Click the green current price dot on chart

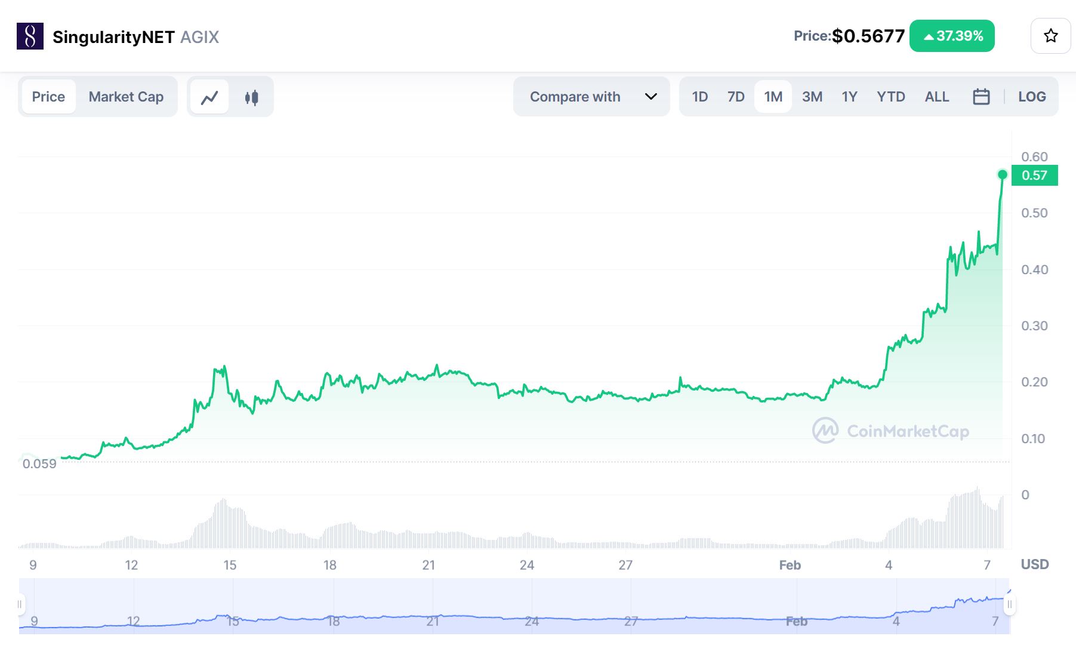(1003, 174)
